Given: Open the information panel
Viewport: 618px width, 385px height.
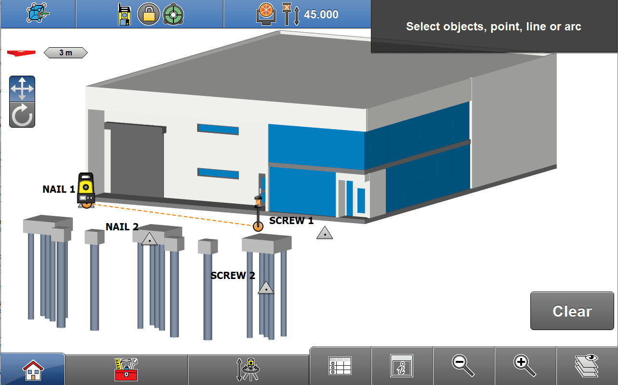Looking at the screenshot, I should pyautogui.click(x=401, y=366).
